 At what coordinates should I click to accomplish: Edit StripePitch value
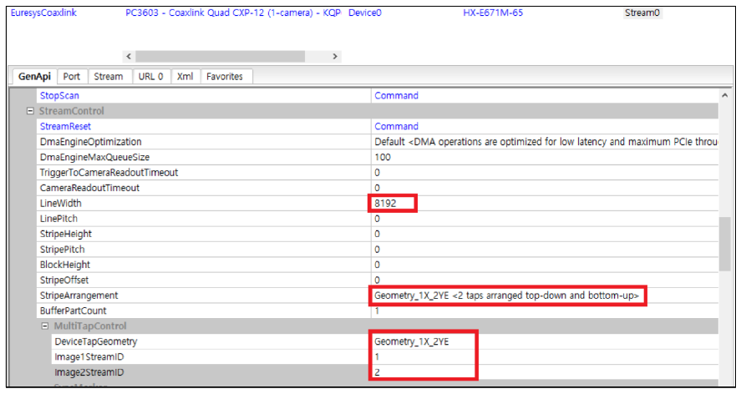click(545, 249)
